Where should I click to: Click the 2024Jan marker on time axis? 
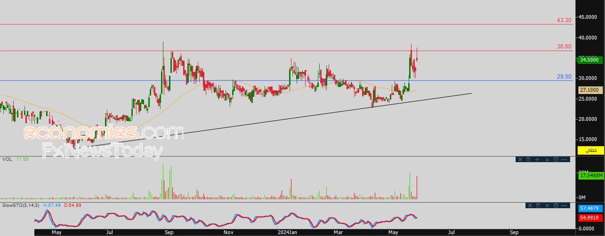coord(287,232)
